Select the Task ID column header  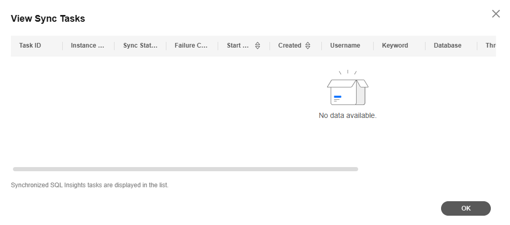(x=30, y=46)
